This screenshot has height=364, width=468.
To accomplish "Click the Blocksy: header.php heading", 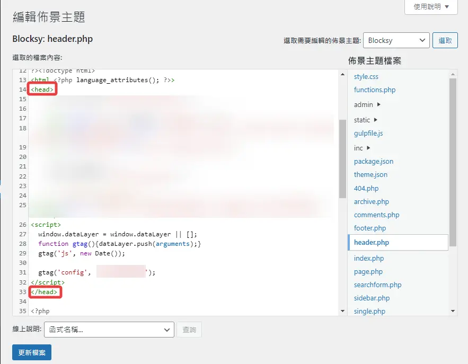I will 52,39.
